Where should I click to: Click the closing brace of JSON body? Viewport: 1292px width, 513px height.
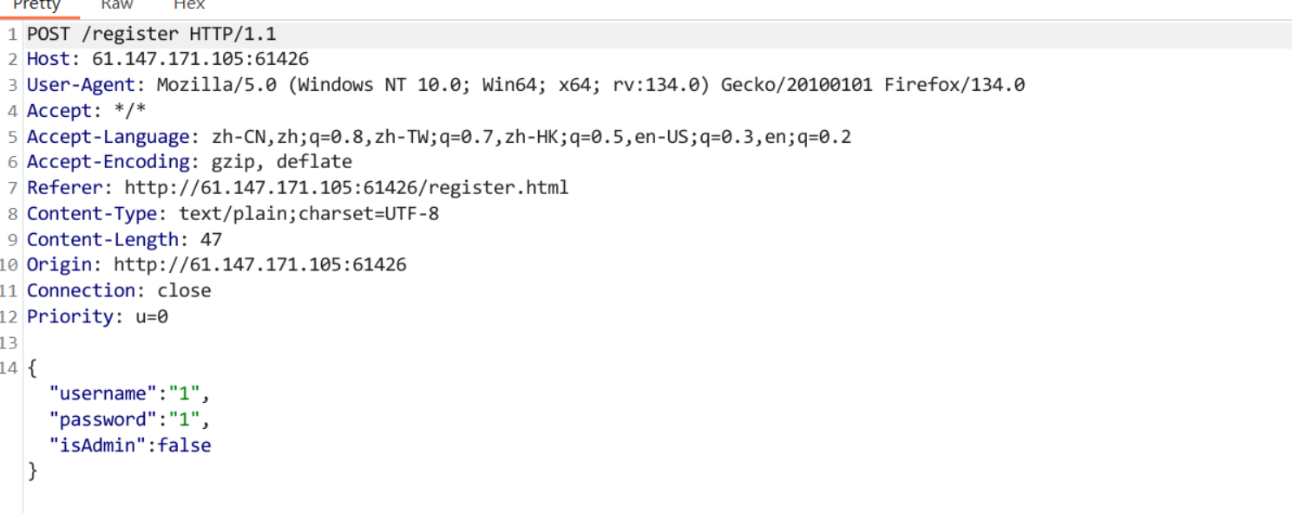point(33,471)
